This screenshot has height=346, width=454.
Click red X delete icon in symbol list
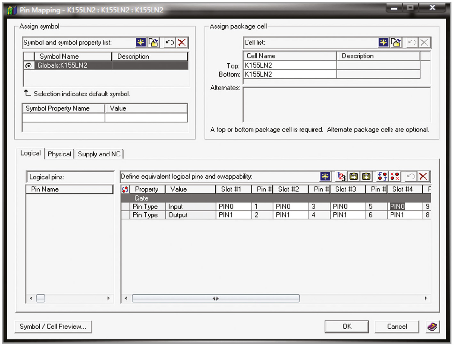pyautogui.click(x=182, y=43)
